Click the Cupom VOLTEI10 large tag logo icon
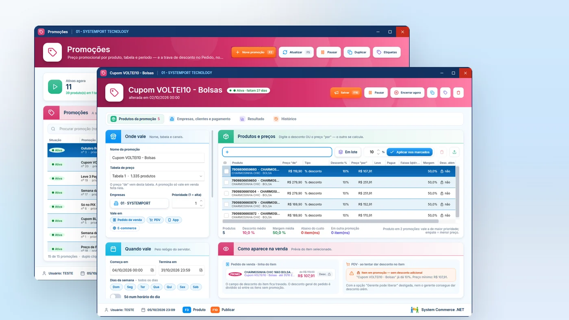 click(114, 93)
